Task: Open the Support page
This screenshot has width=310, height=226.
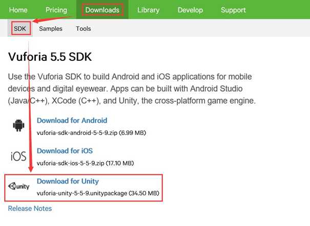Action: click(233, 10)
